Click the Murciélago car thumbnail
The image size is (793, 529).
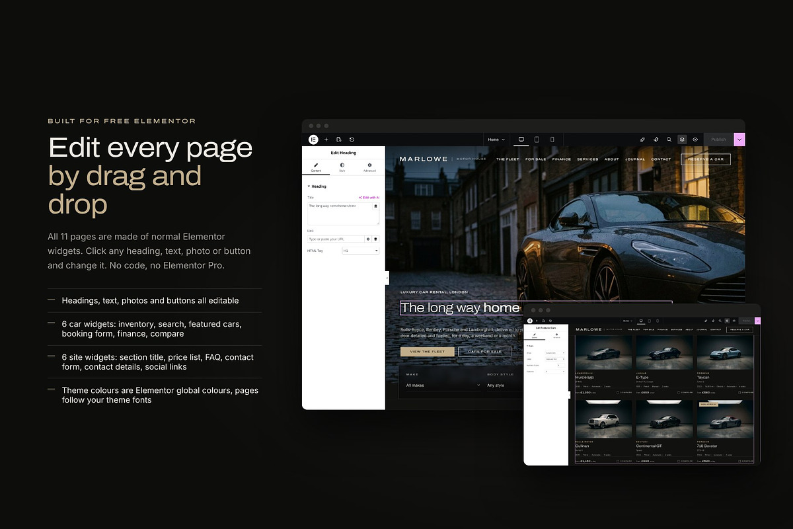(603, 352)
